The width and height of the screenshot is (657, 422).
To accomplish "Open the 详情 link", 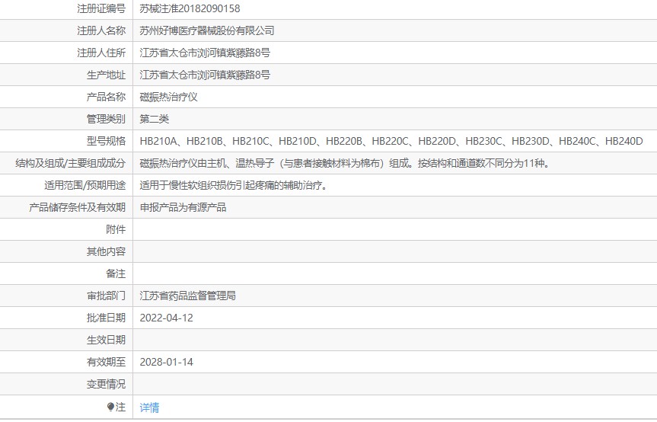I will point(149,408).
